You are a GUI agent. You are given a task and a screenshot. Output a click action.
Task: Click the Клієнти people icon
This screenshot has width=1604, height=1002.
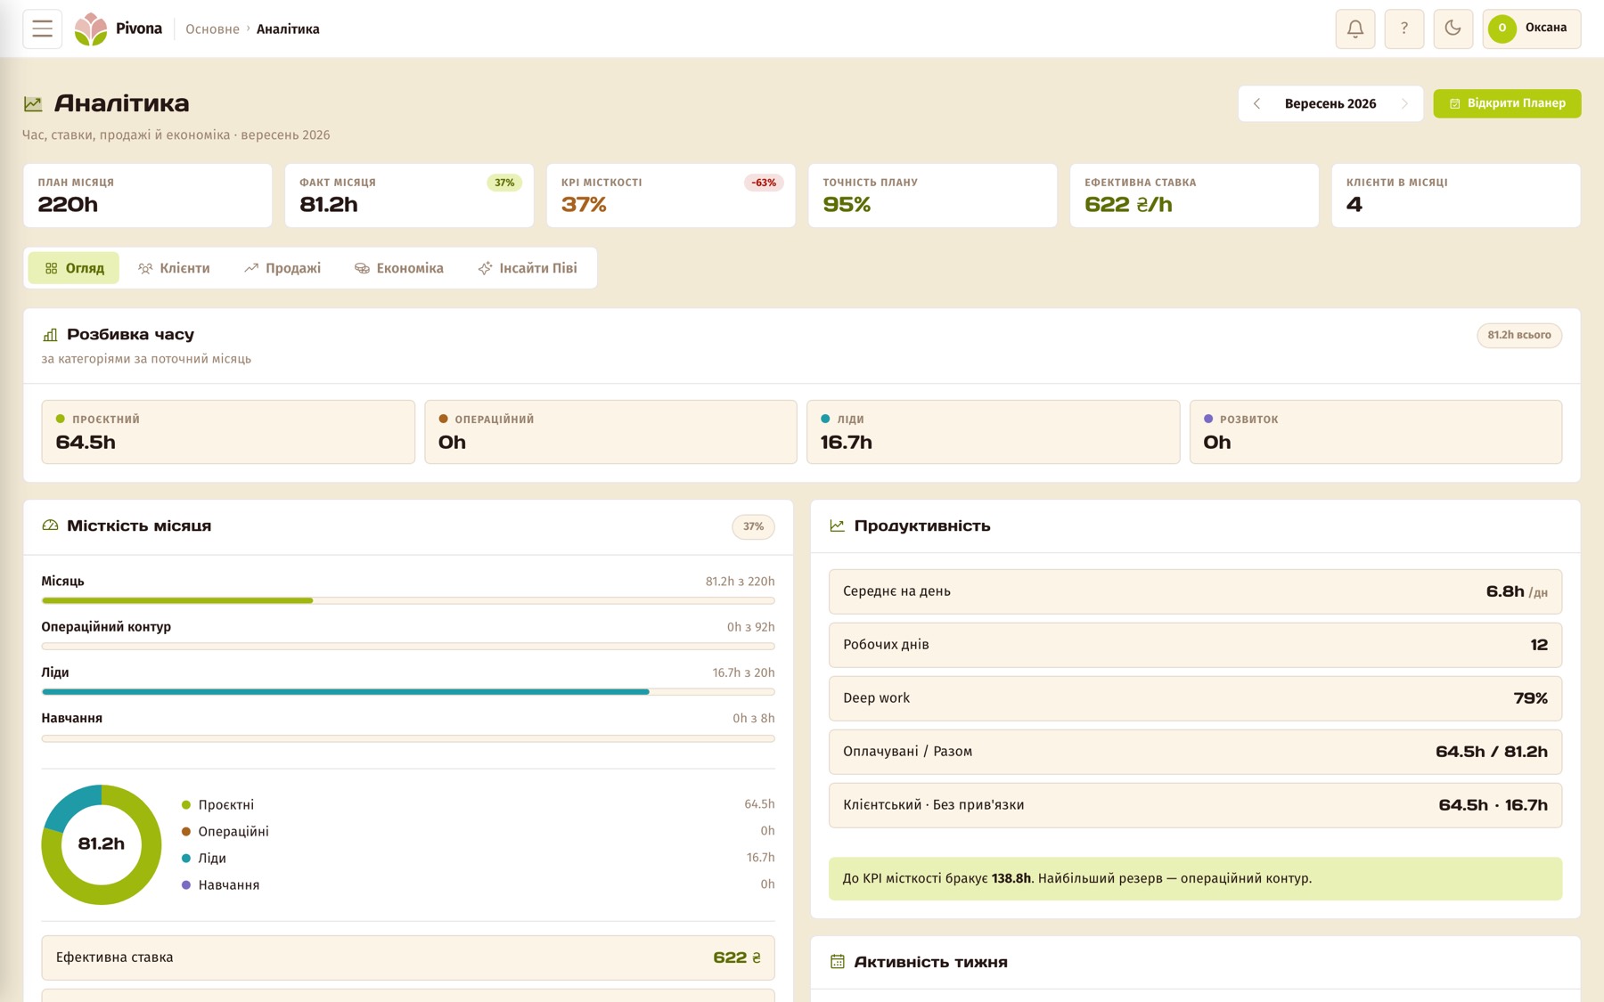145,268
